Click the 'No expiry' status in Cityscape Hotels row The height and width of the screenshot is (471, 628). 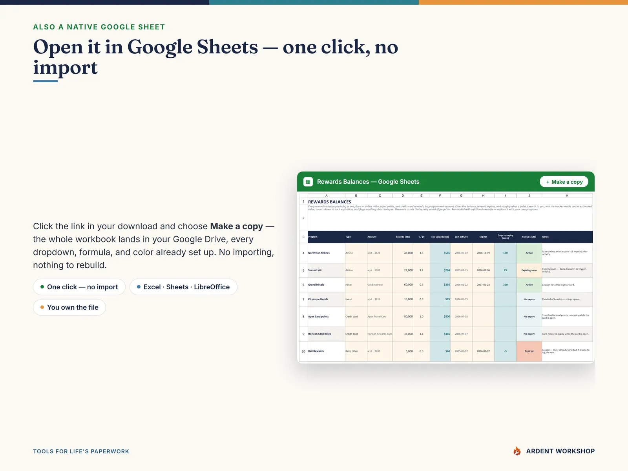pyautogui.click(x=529, y=299)
